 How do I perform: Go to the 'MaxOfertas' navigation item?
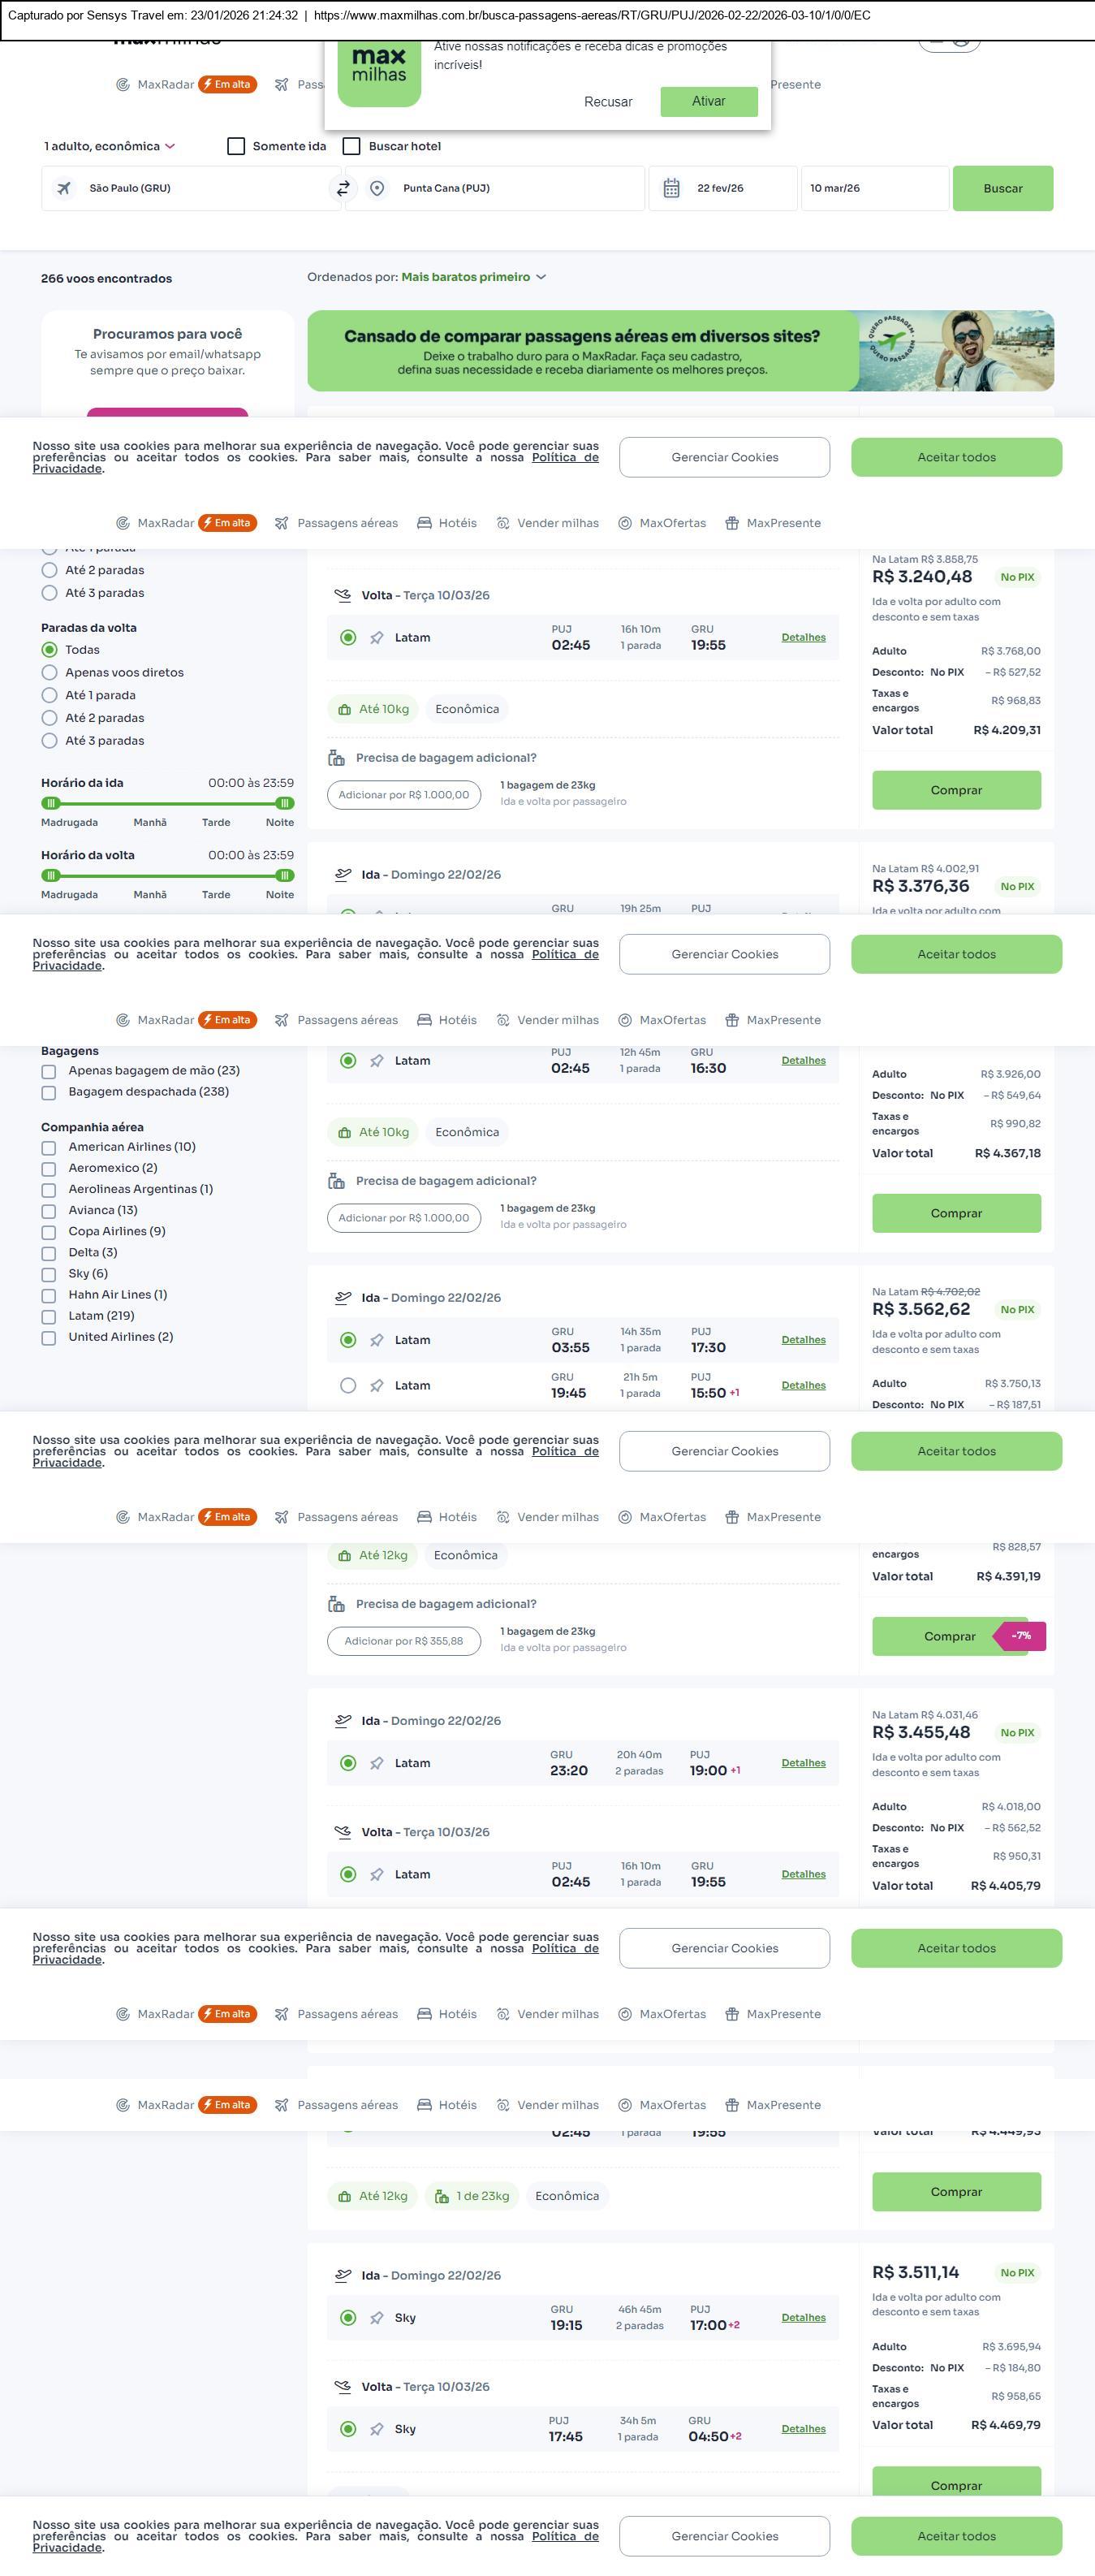click(672, 523)
